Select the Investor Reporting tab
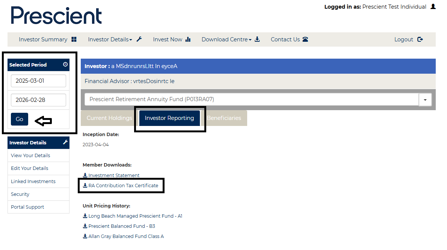This screenshot has width=447, height=250. tap(169, 118)
